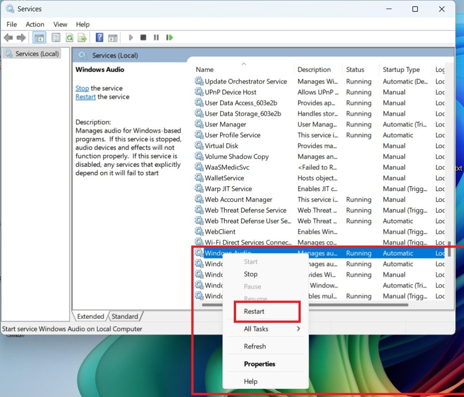Click the Start Service play icon
Viewport: 464px width, 397px height.
[131, 38]
